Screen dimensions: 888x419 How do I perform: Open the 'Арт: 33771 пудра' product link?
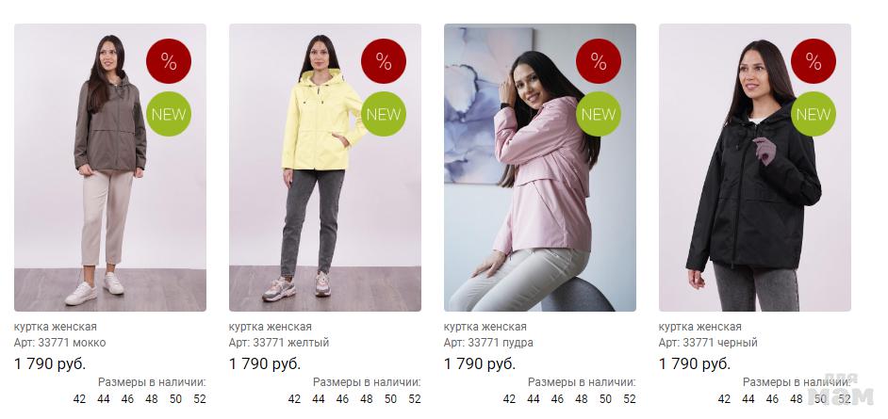488,343
